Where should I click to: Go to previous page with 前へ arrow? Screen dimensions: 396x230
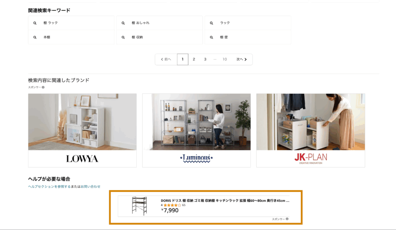click(166, 59)
